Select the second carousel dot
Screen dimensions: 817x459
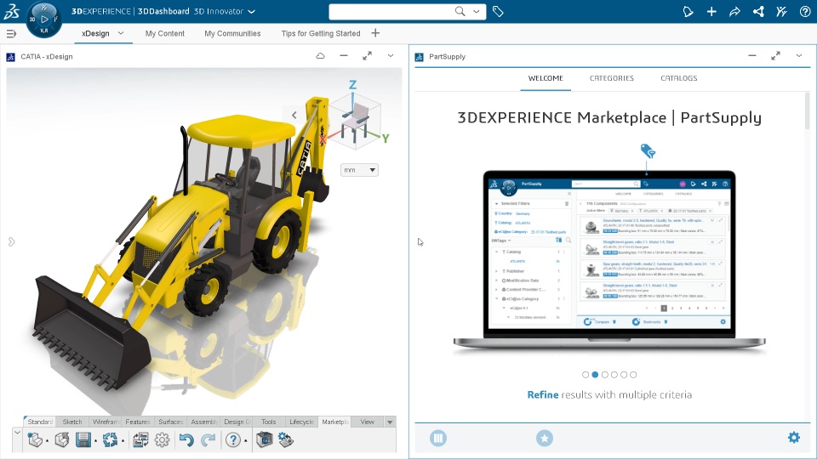pos(595,375)
